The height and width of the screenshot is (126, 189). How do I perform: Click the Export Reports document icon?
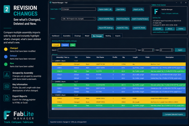click(x=7, y=98)
